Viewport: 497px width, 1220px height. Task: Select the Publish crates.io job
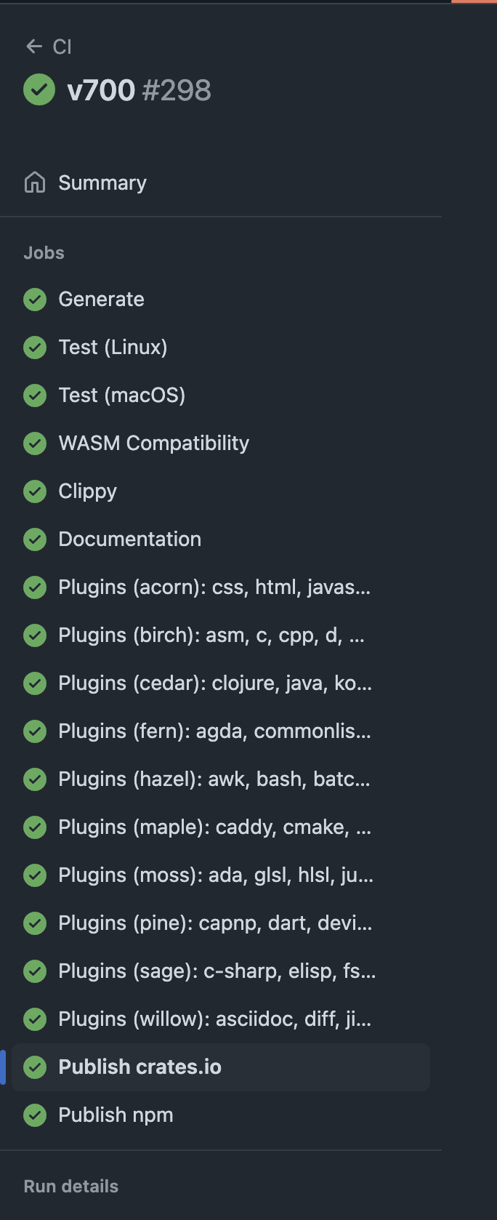tap(140, 1067)
